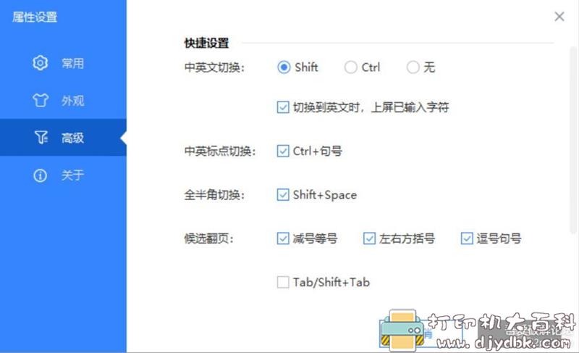Uncheck 减号等号 candidate paging
The width and height of the screenshot is (579, 353).
pos(283,238)
